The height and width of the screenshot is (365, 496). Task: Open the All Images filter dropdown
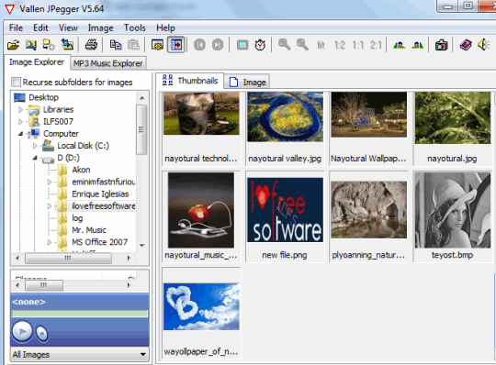point(79,355)
